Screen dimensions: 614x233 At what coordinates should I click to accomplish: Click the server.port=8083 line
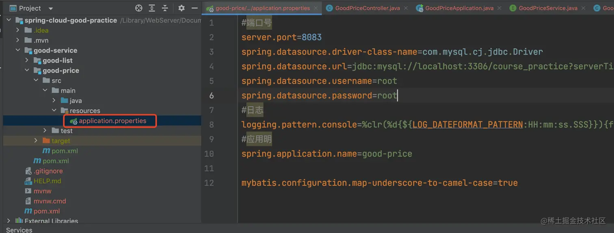[x=281, y=37]
